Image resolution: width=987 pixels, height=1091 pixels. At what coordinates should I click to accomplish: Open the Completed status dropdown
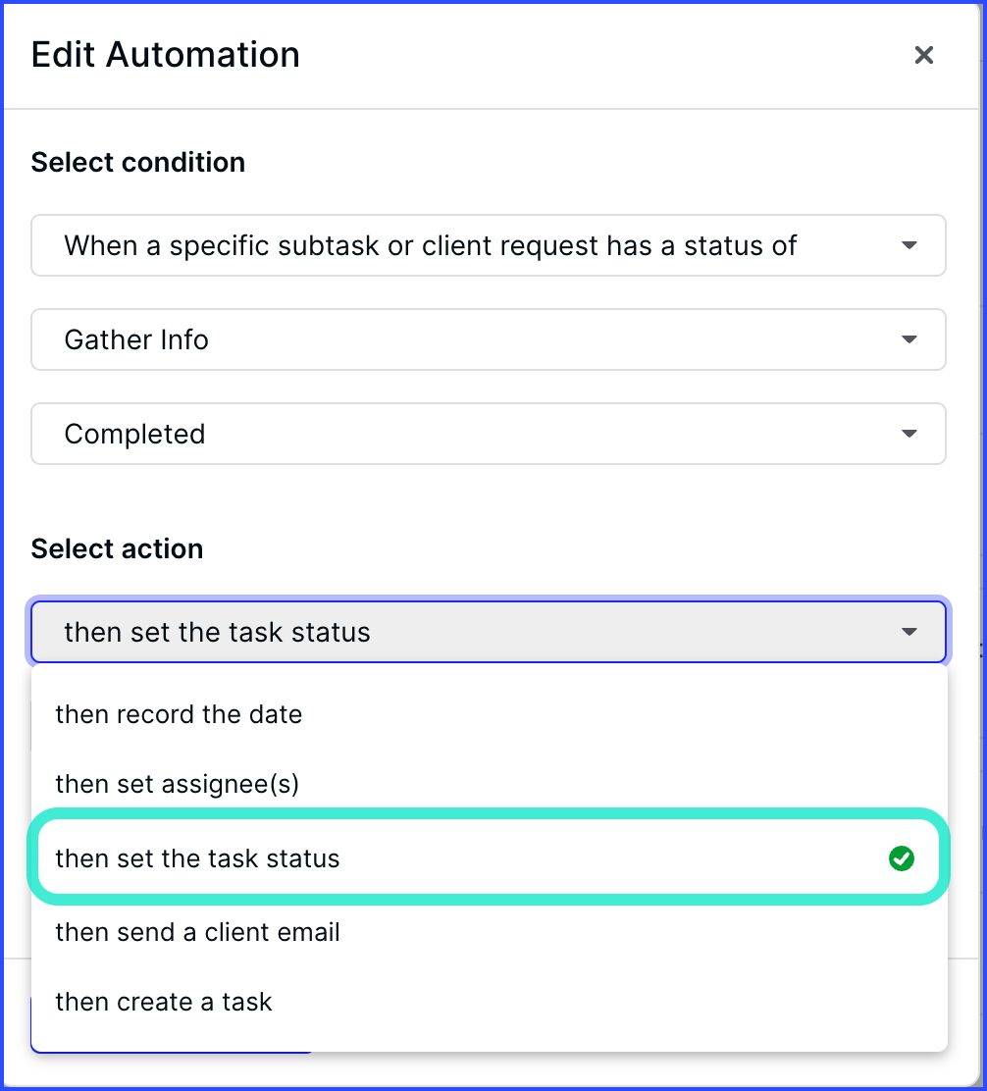pyautogui.click(x=489, y=434)
